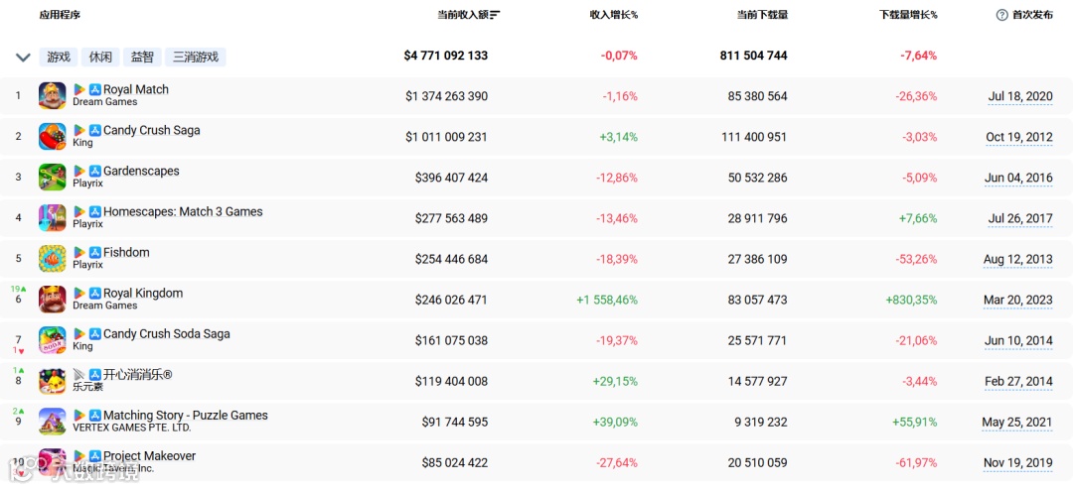The height and width of the screenshot is (490, 1073).
Task: Click the App Store icon for 开心消消乐
Action: pyautogui.click(x=95, y=375)
